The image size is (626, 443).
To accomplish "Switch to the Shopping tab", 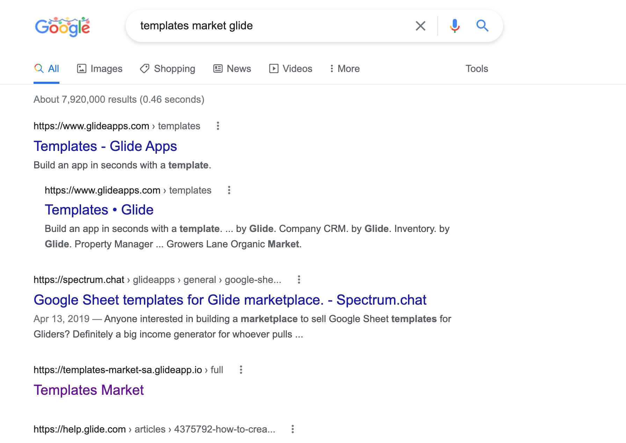I will (167, 68).
